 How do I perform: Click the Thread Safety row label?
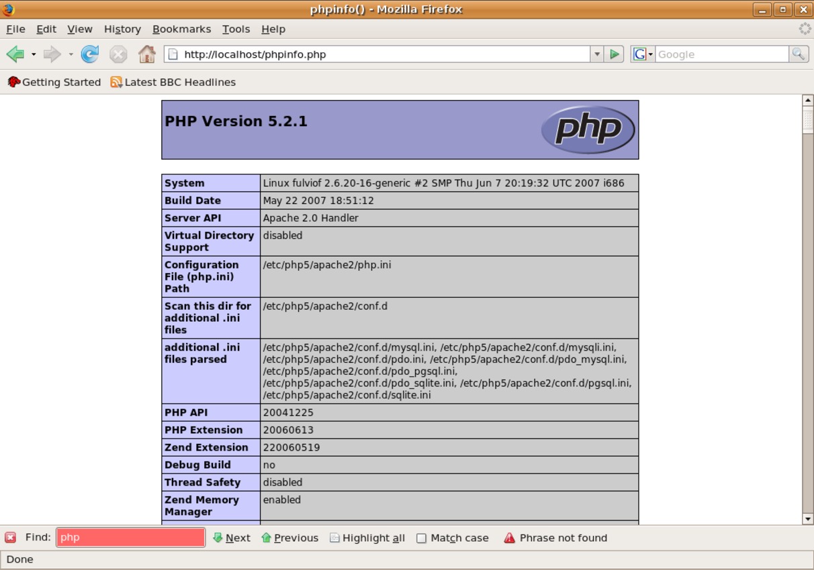(x=202, y=482)
